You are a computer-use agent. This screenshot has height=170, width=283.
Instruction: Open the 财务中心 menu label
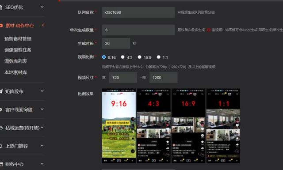(14, 164)
